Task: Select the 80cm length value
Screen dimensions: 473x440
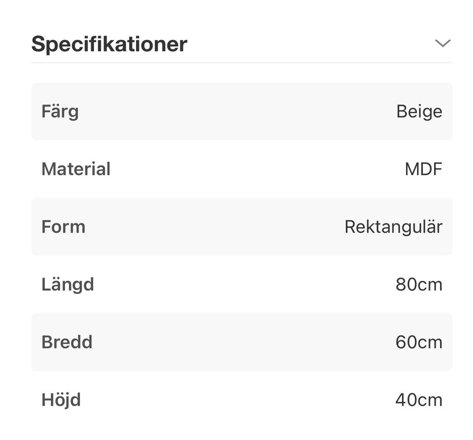Action: 419,284
